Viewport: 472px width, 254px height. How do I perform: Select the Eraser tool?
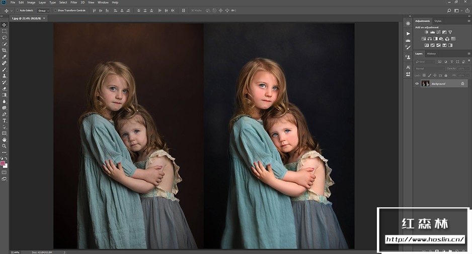point(4,88)
